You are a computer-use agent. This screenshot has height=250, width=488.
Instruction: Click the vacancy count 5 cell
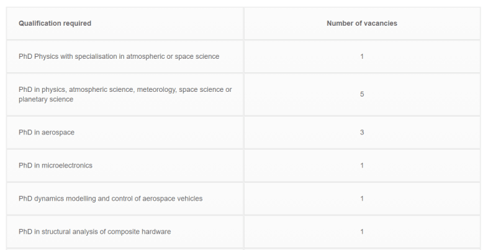pos(362,95)
